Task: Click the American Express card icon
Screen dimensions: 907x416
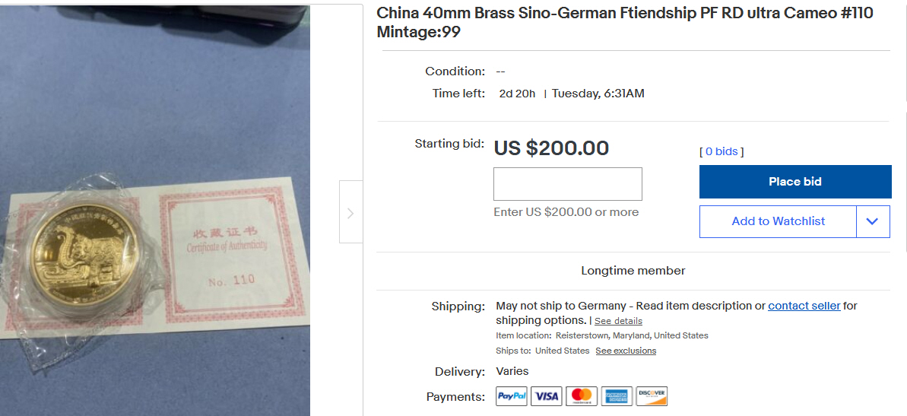Action: pos(616,396)
